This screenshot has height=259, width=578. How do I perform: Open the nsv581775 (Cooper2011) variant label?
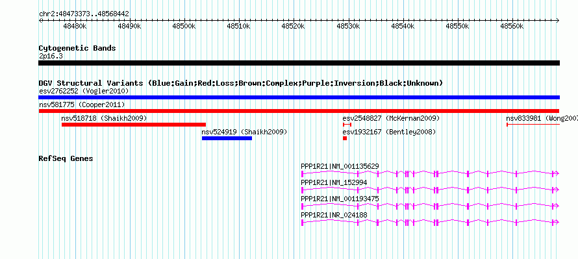coord(82,105)
